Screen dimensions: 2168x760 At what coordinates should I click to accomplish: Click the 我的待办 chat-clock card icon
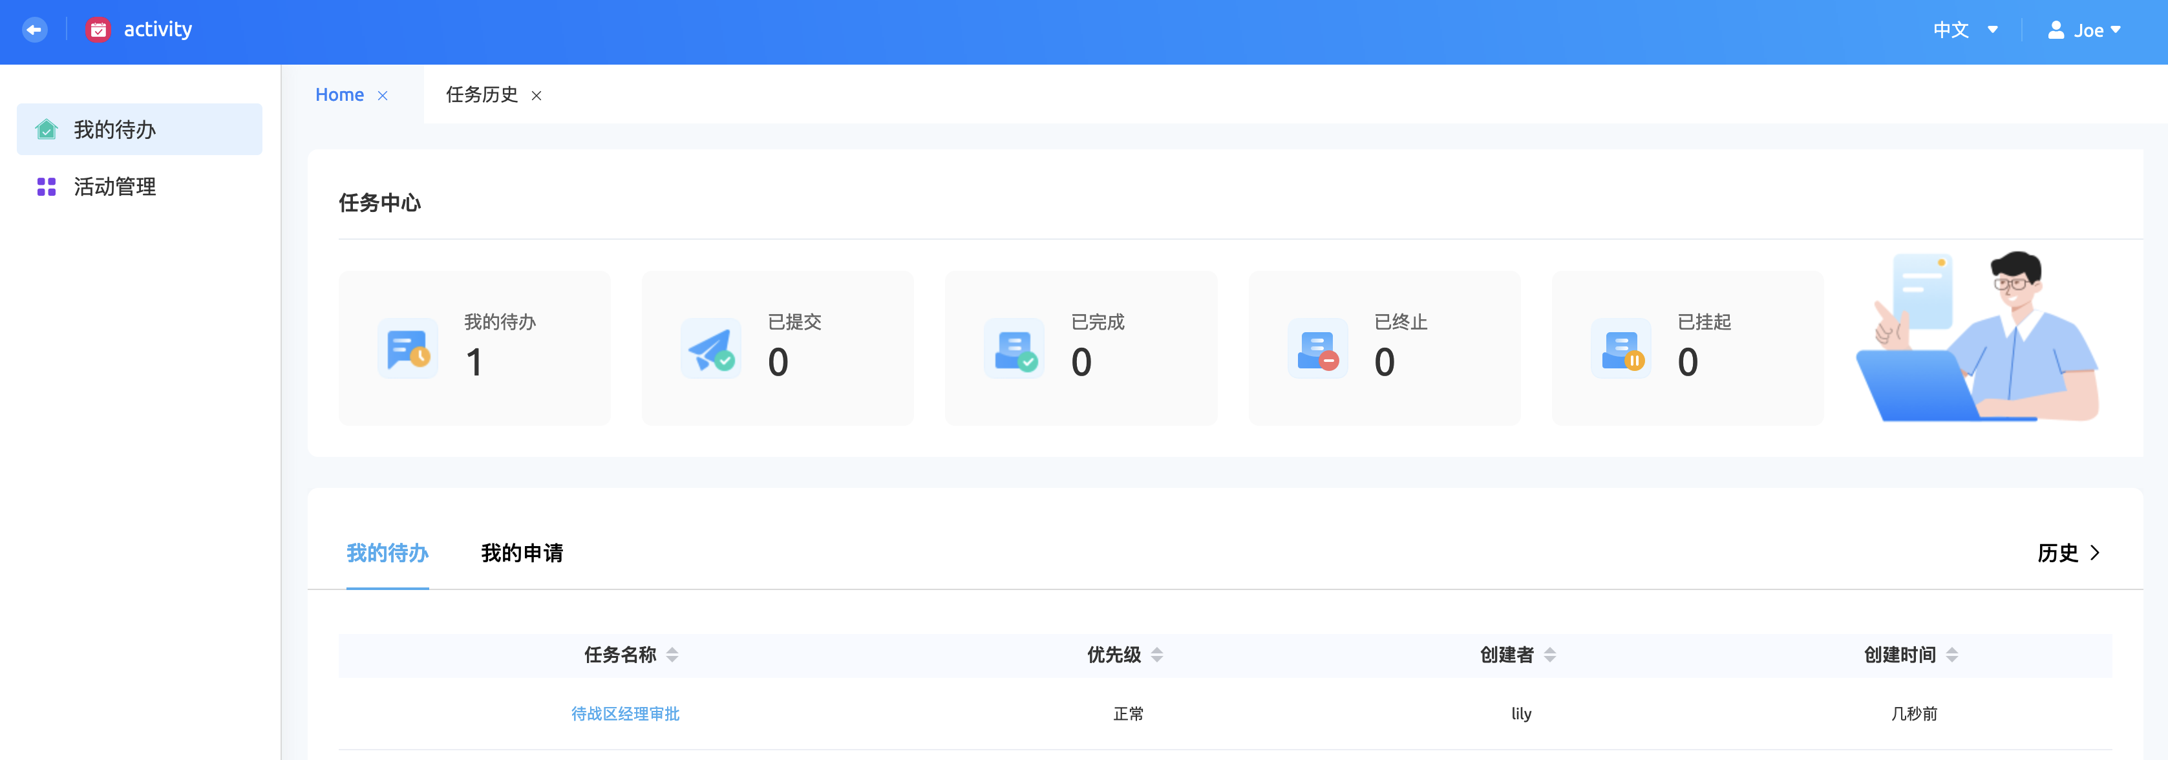coord(408,348)
